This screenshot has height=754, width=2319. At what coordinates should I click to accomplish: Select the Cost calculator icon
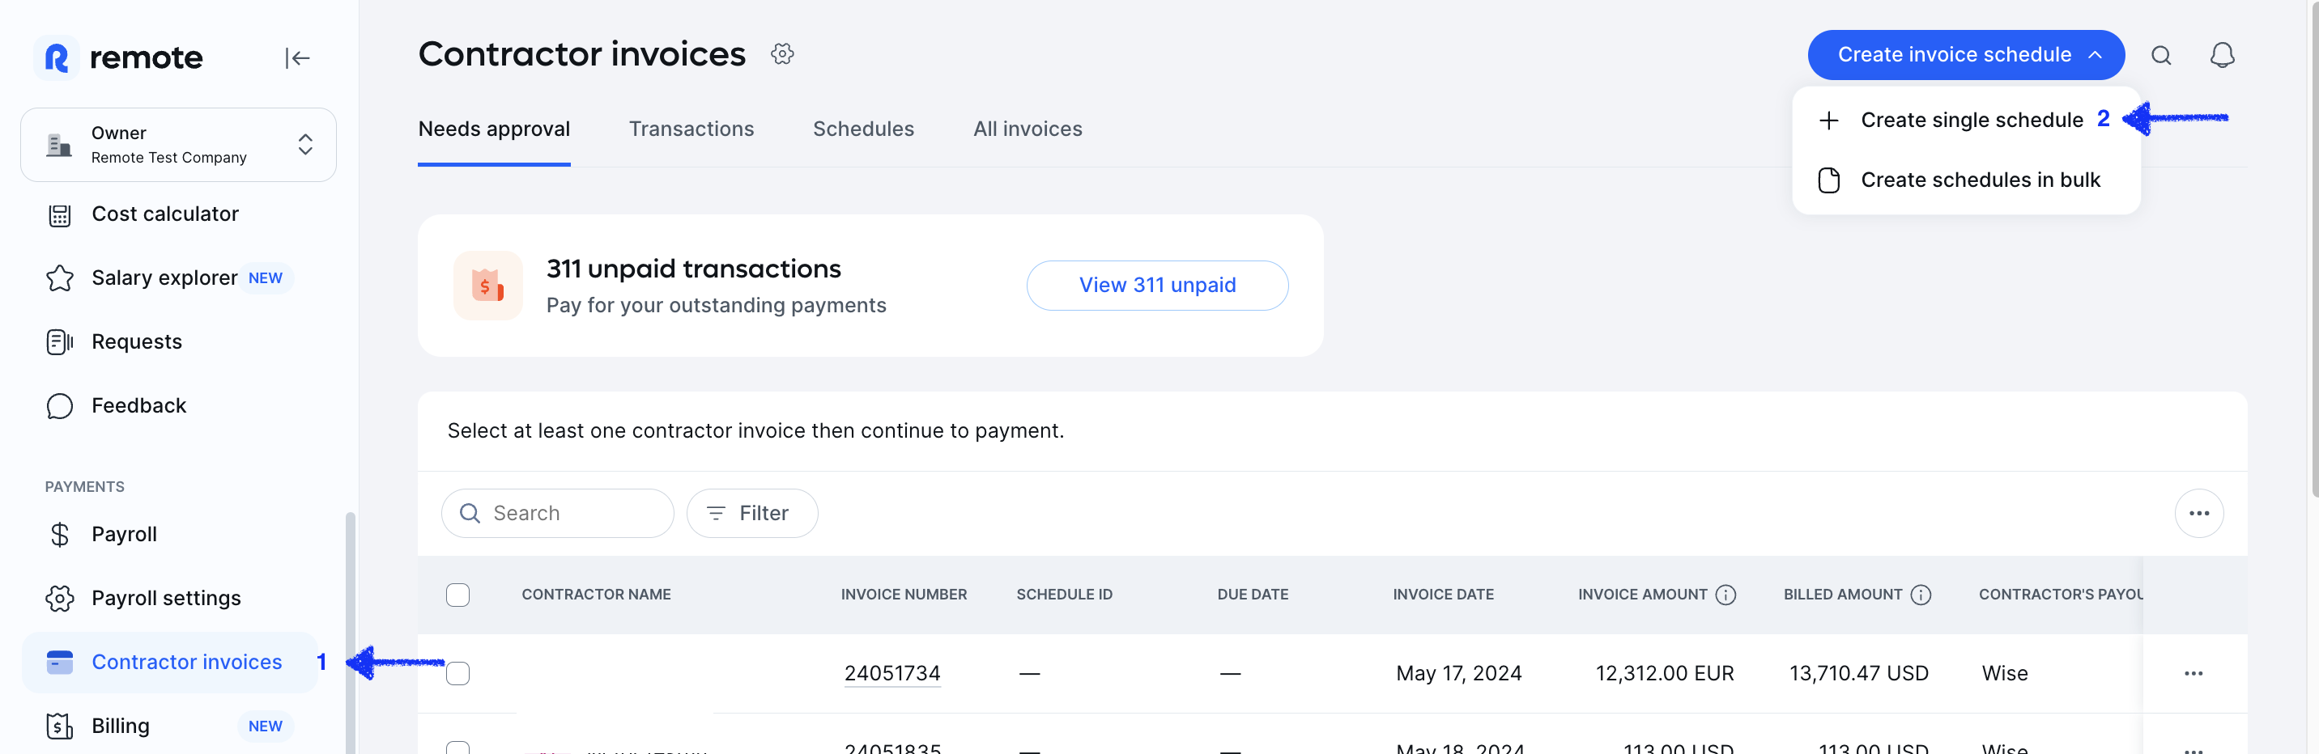59,214
